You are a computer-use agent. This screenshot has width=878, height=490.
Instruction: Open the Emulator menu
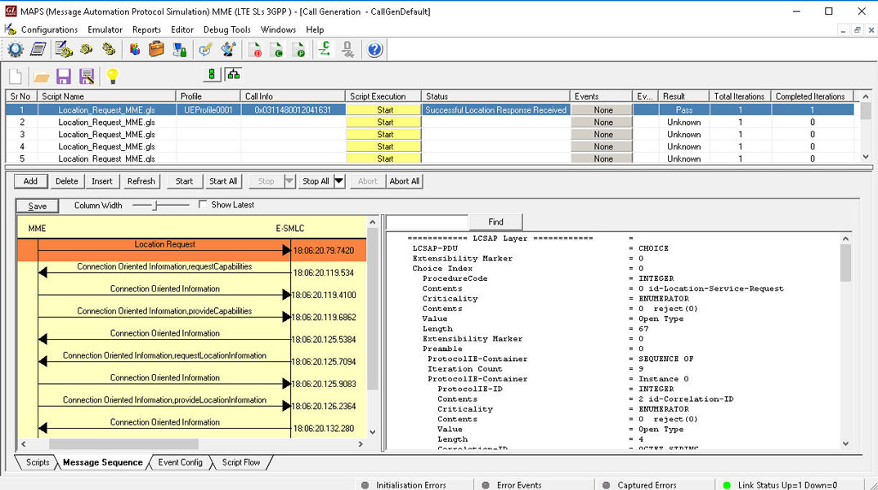coord(105,29)
